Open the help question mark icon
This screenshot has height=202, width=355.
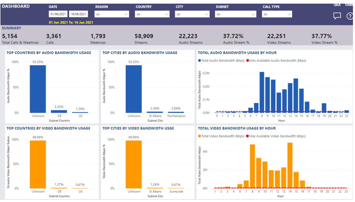point(350,16)
